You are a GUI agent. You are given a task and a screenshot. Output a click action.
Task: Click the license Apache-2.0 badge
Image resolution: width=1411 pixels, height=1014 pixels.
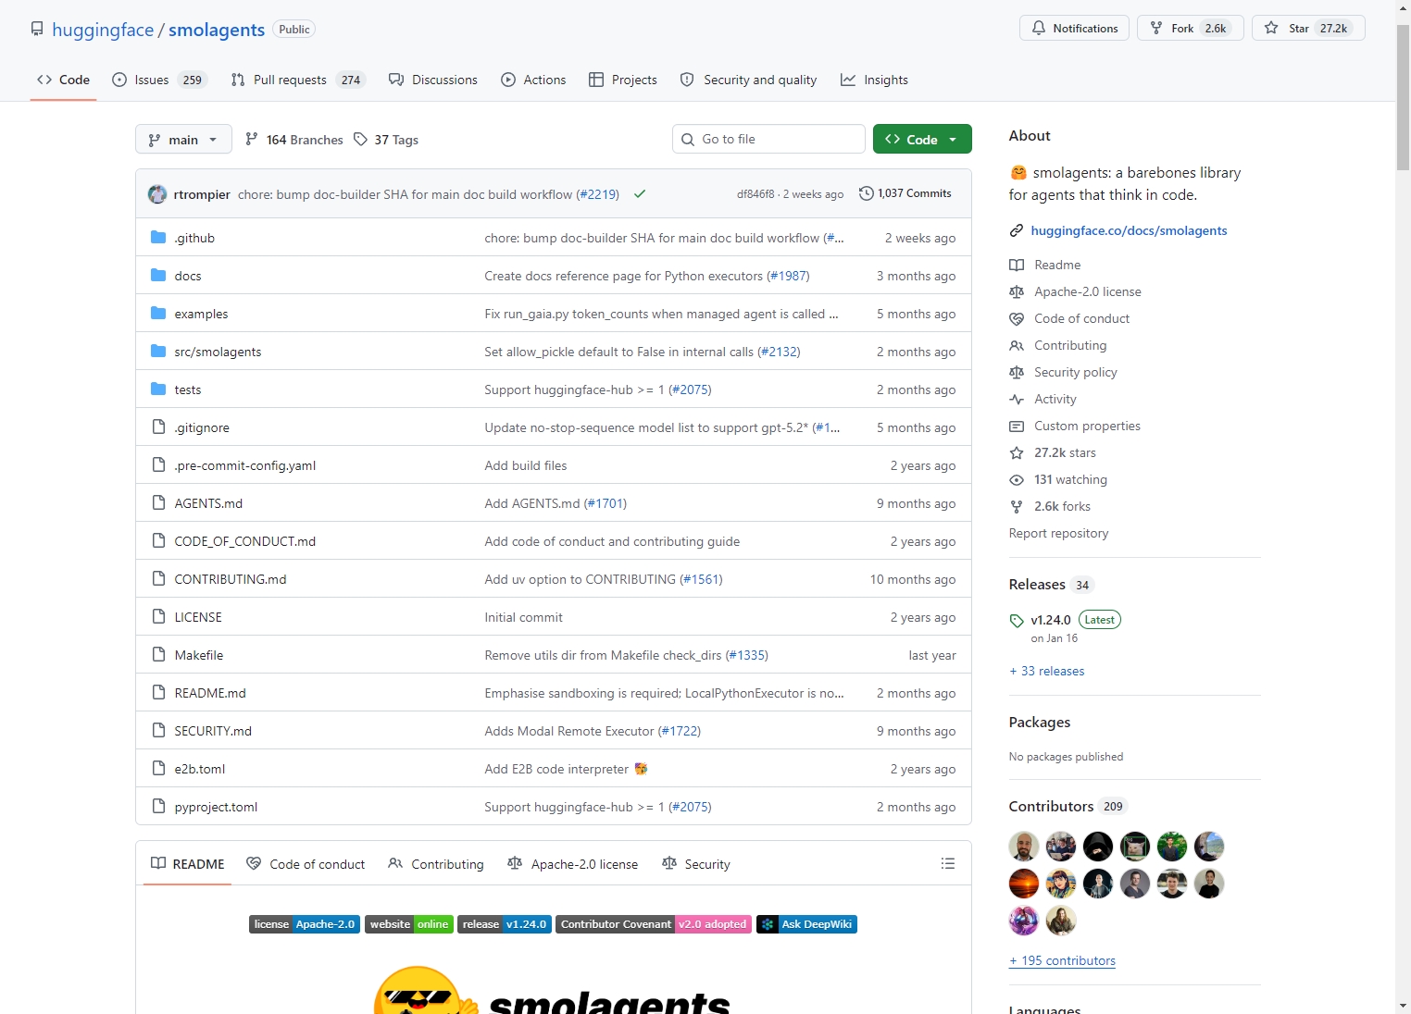(x=305, y=924)
